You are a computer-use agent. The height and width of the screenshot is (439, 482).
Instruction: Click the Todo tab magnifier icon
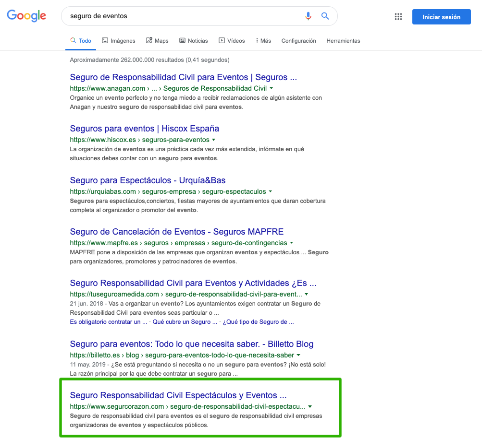[73, 40]
